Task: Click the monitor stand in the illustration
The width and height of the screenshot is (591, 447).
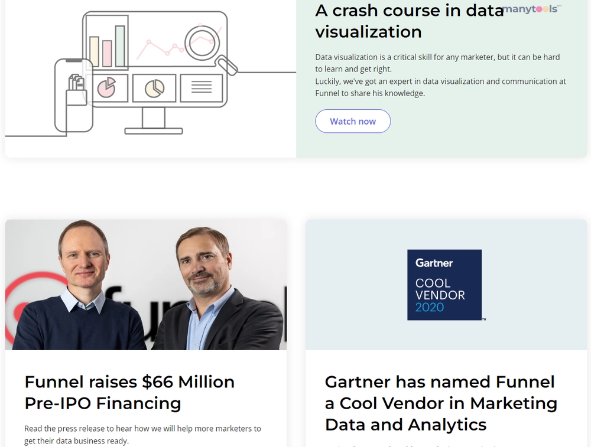Action: coord(154,120)
